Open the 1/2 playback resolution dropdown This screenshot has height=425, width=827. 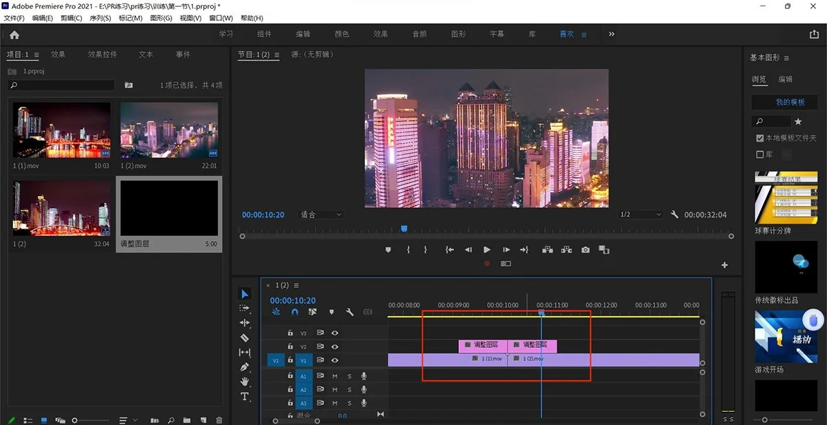(640, 215)
